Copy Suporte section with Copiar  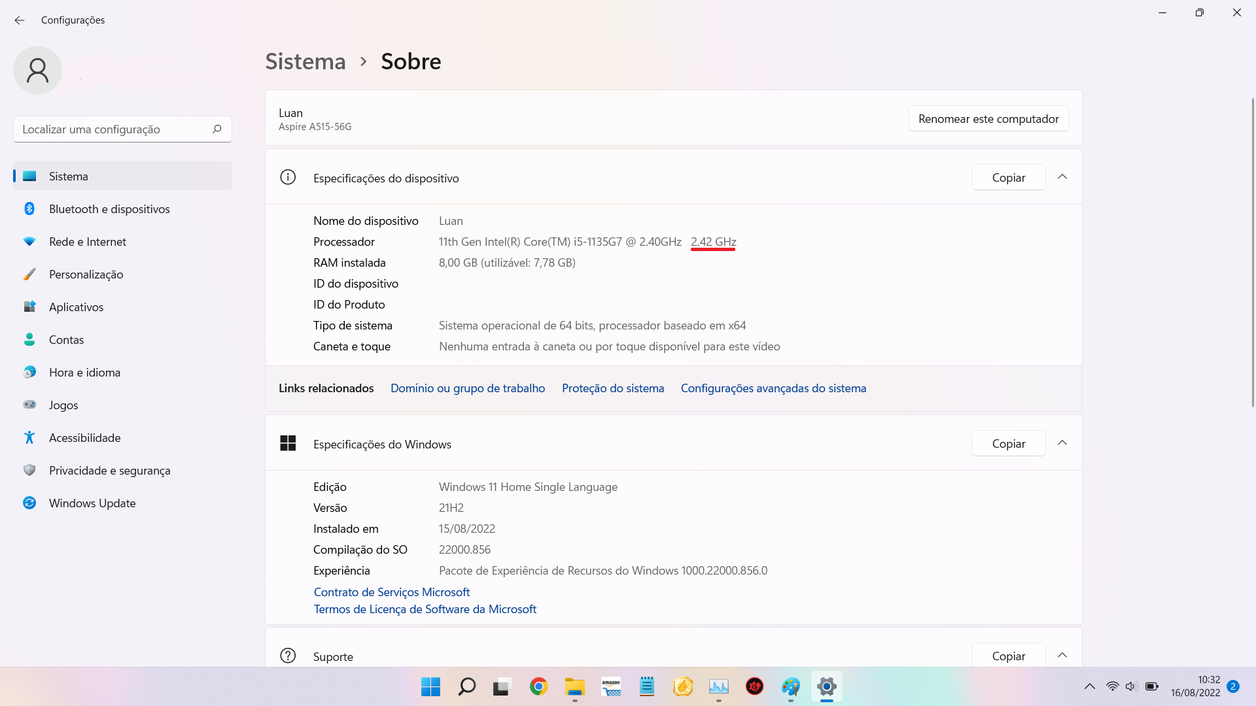1009,656
